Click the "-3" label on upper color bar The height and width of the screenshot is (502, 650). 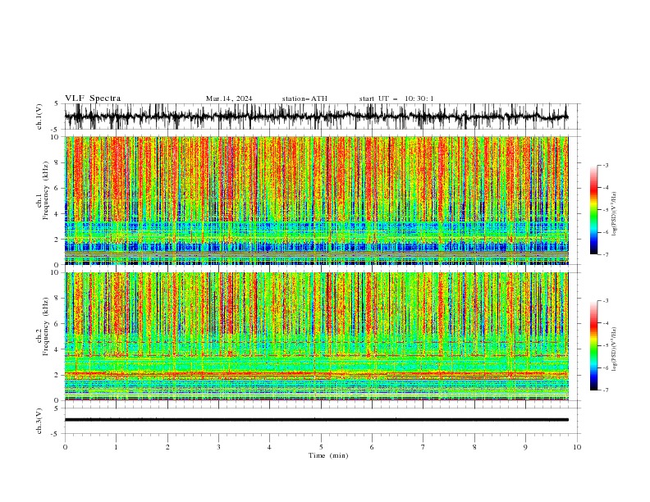605,165
